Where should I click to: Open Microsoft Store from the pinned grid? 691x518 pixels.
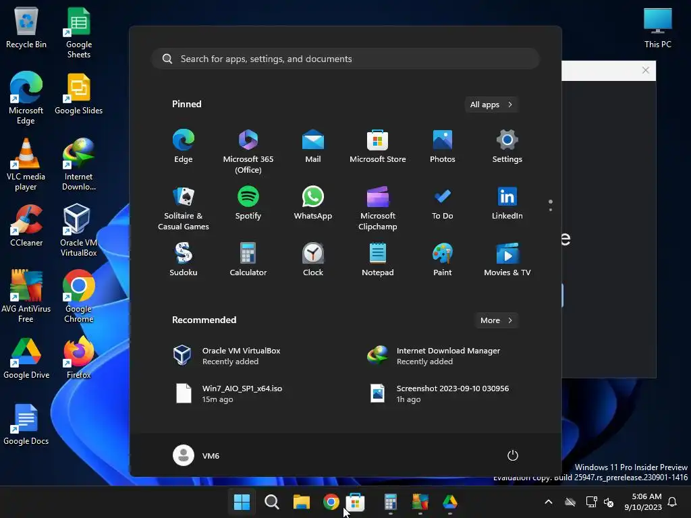click(x=378, y=146)
